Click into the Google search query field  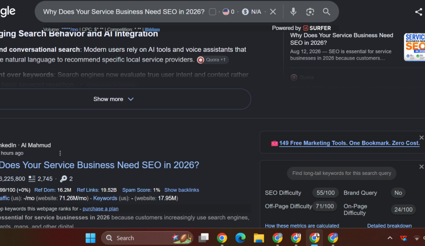[124, 12]
